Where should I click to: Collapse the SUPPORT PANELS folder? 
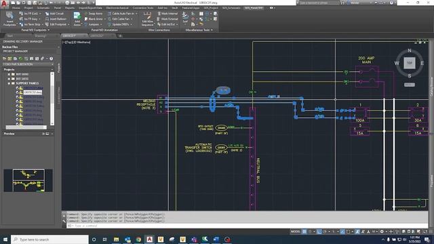[x=9, y=83]
